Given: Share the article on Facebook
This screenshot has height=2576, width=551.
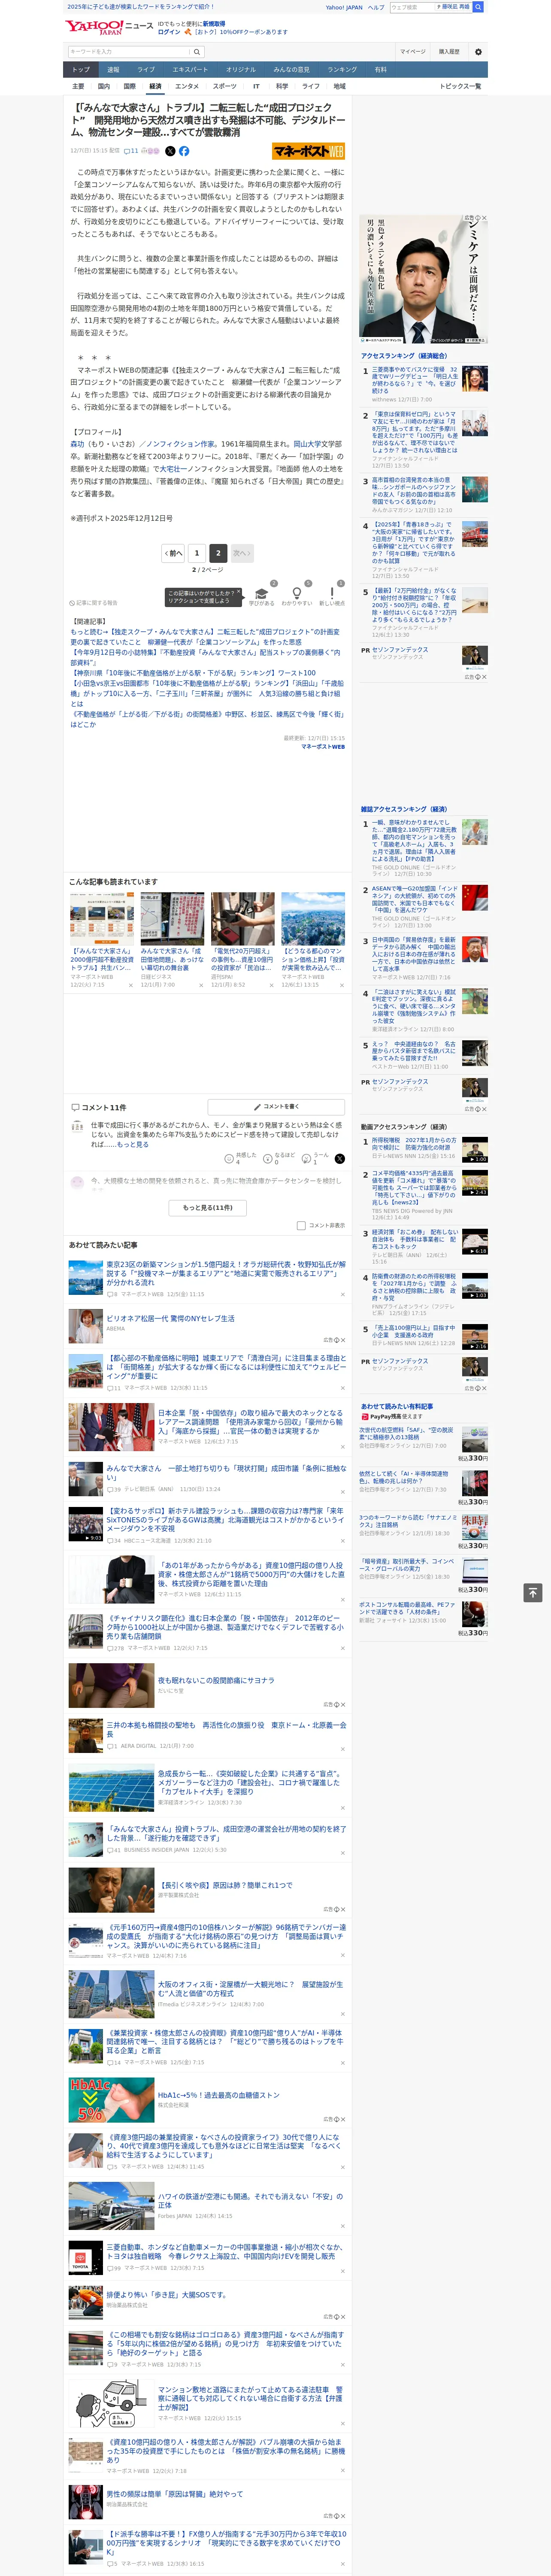Looking at the screenshot, I should click(184, 151).
